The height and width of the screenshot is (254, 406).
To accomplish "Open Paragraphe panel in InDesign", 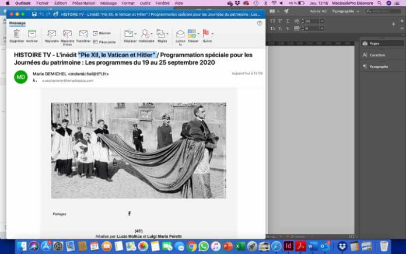I will [382, 67].
